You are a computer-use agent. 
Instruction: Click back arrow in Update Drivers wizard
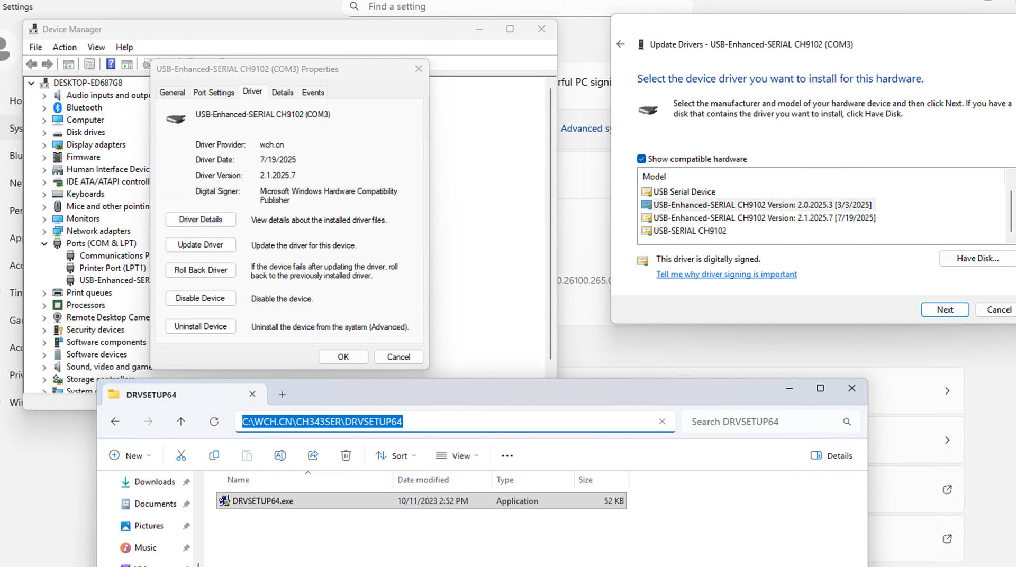point(621,44)
